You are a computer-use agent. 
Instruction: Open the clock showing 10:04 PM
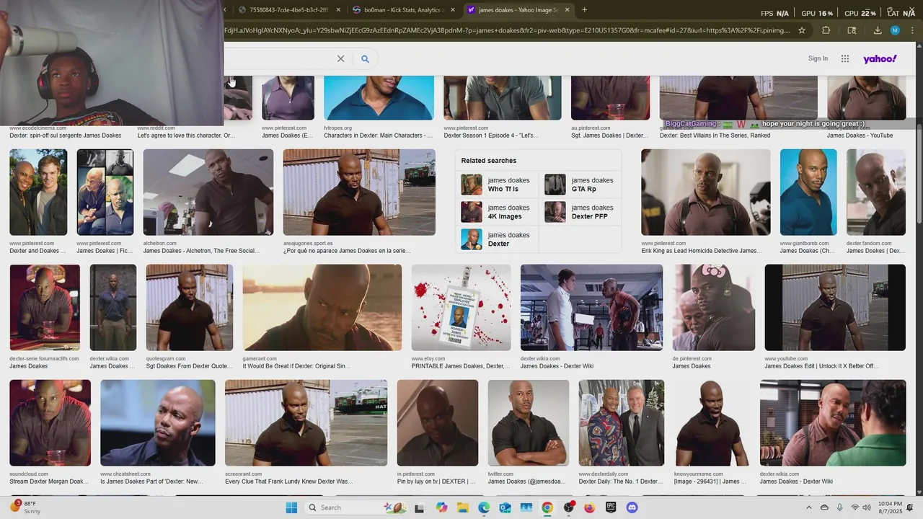click(x=890, y=507)
